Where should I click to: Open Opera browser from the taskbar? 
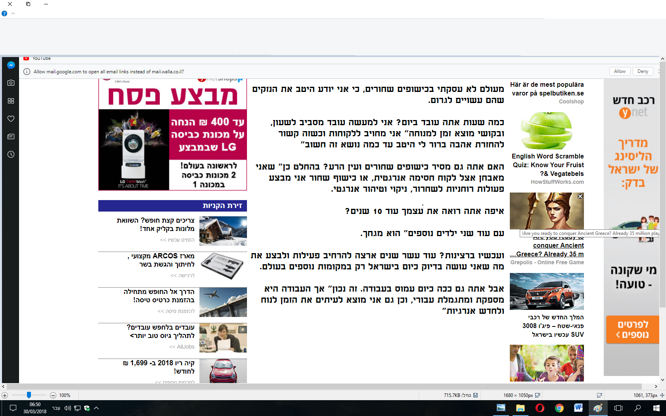(540, 408)
